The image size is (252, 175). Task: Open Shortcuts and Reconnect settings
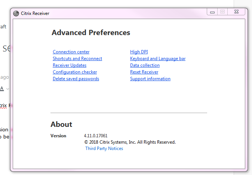pos(77,59)
